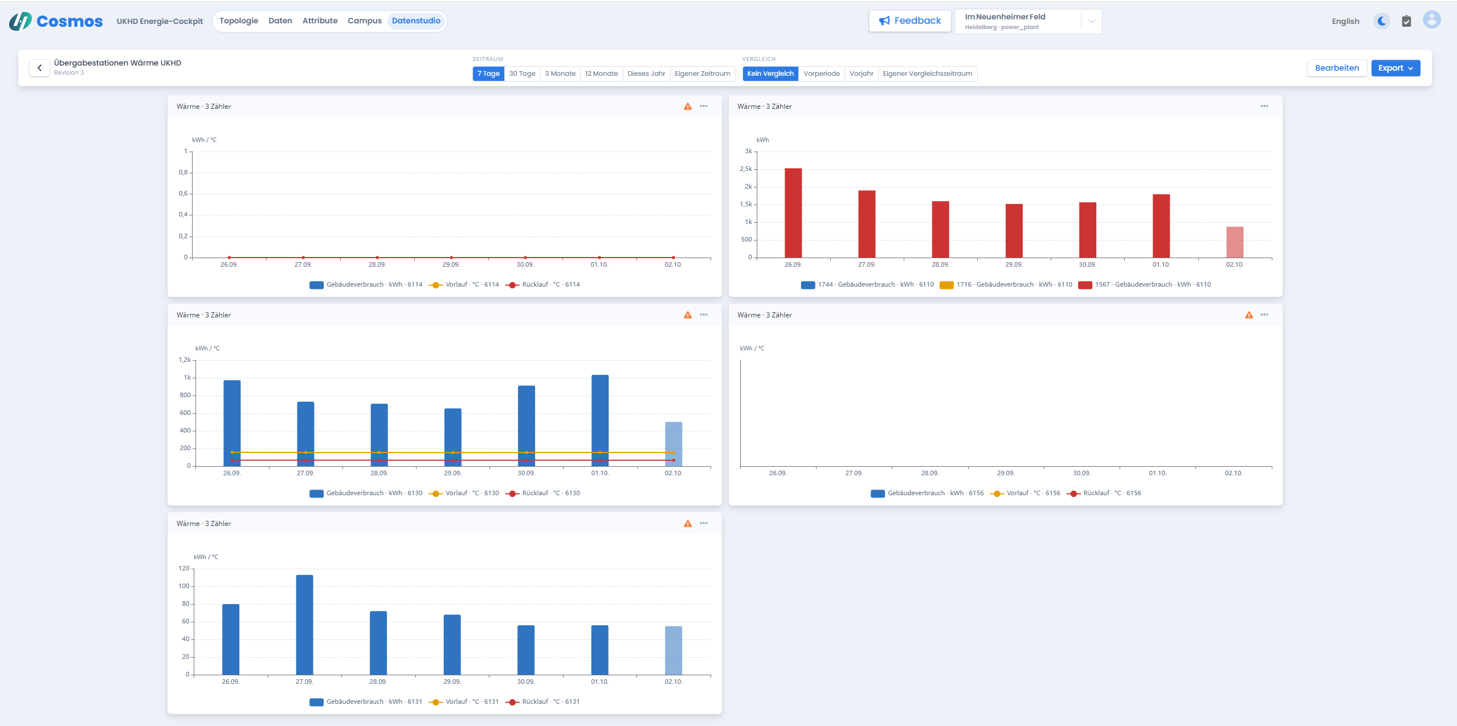Select the 30 Tage time range
1457x726 pixels.
pyautogui.click(x=522, y=74)
